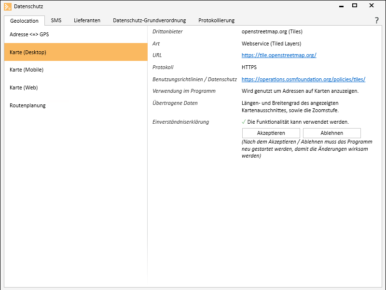Open the help question mark icon

376,20
